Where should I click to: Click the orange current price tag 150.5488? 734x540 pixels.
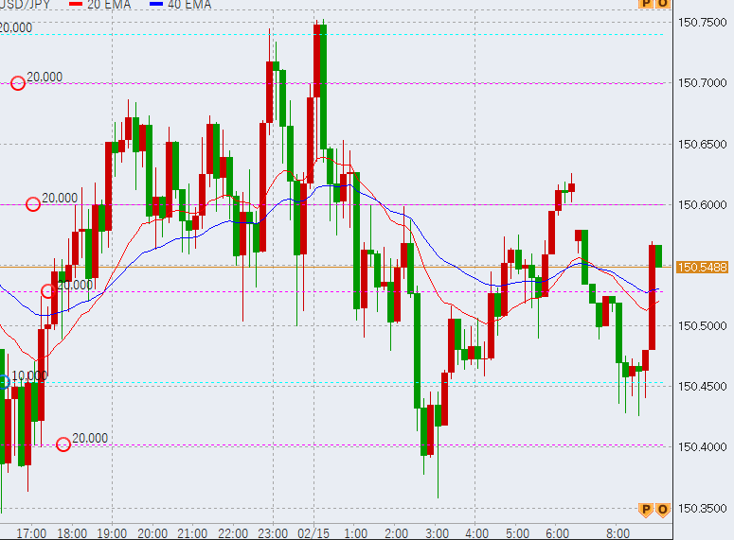point(702,267)
